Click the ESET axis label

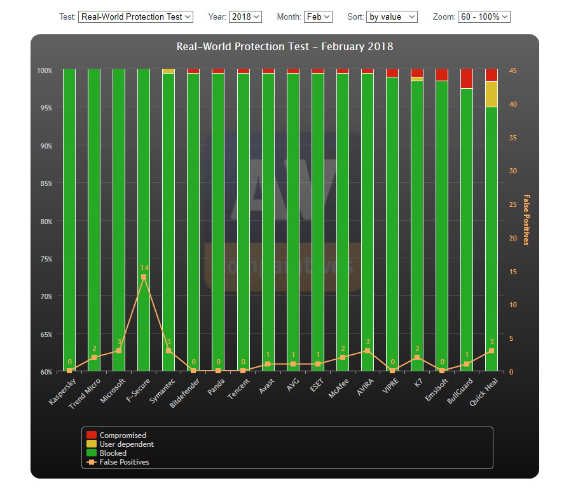coord(317,385)
